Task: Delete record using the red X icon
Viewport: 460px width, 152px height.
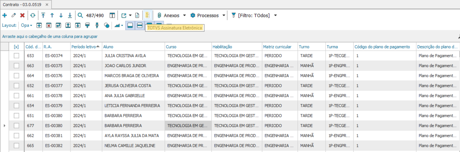Action: coord(22,15)
